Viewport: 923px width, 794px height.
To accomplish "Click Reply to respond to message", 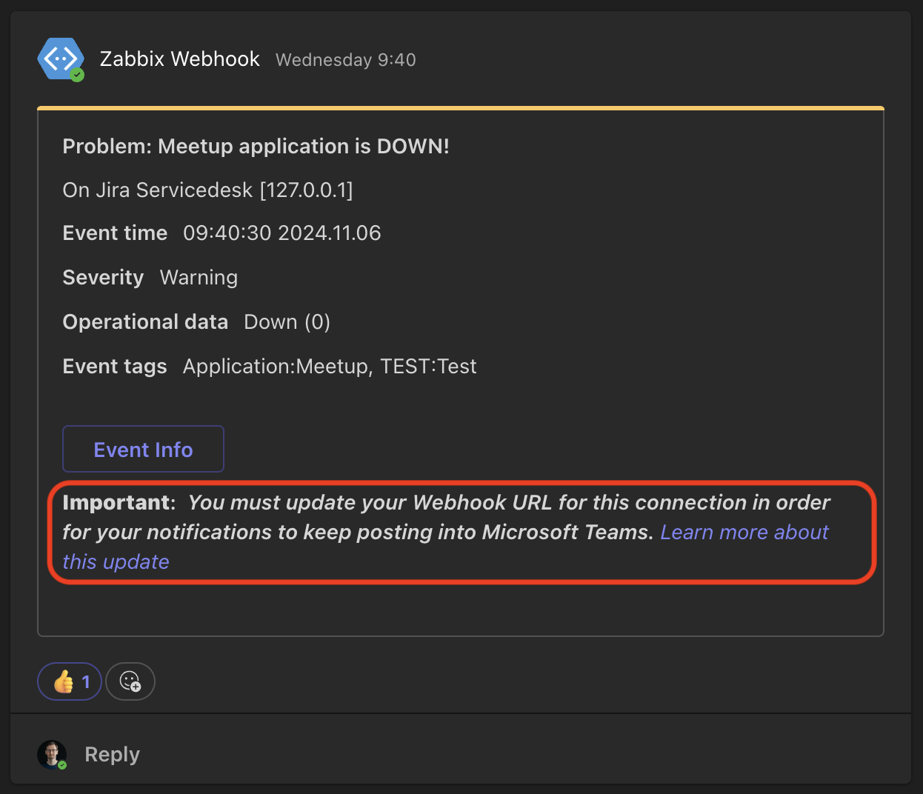I will pyautogui.click(x=112, y=754).
